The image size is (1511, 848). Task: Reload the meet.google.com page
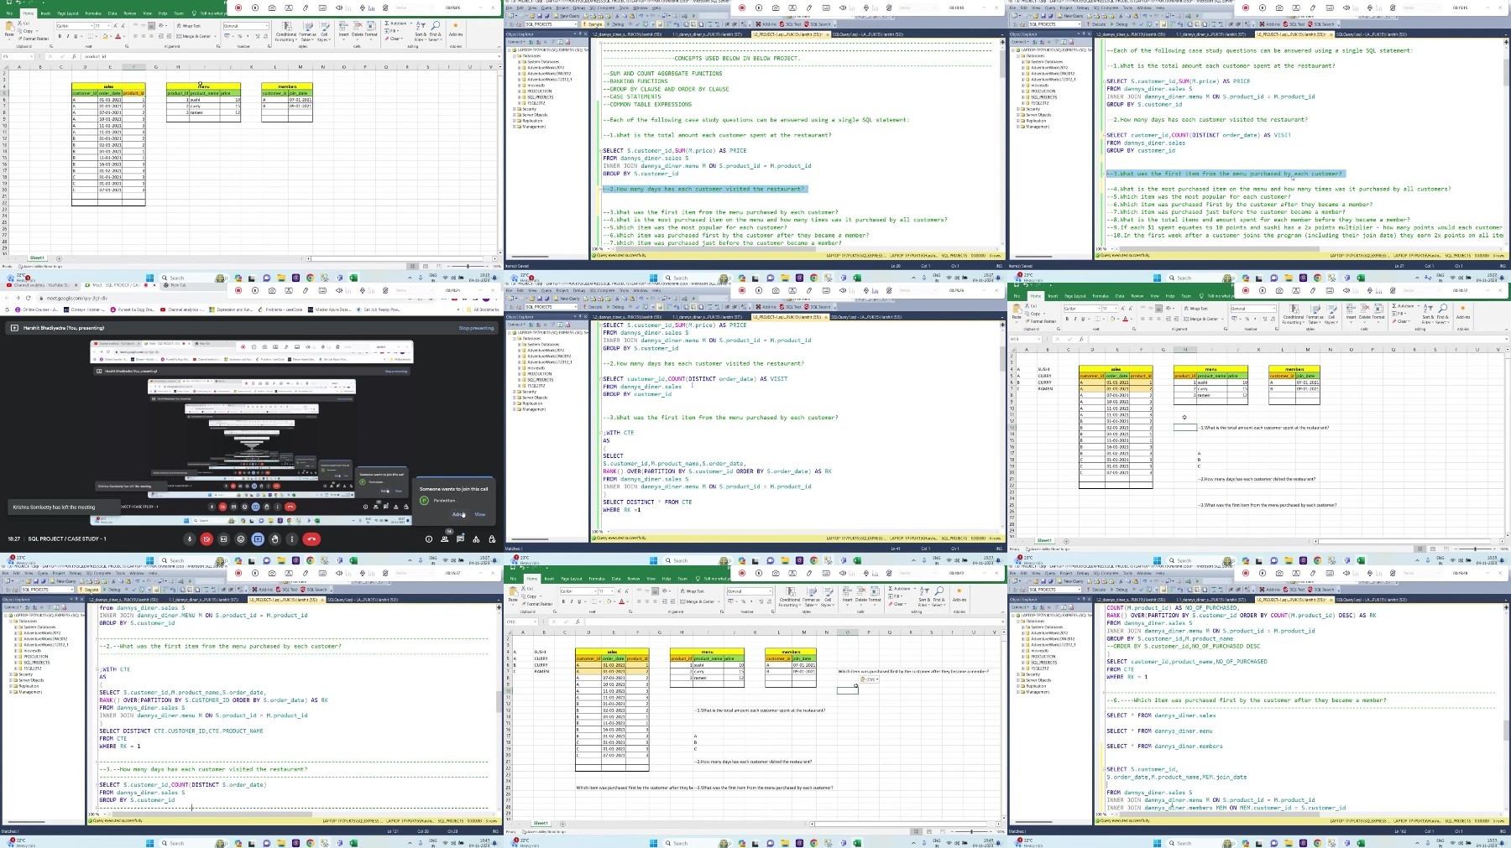tap(28, 298)
